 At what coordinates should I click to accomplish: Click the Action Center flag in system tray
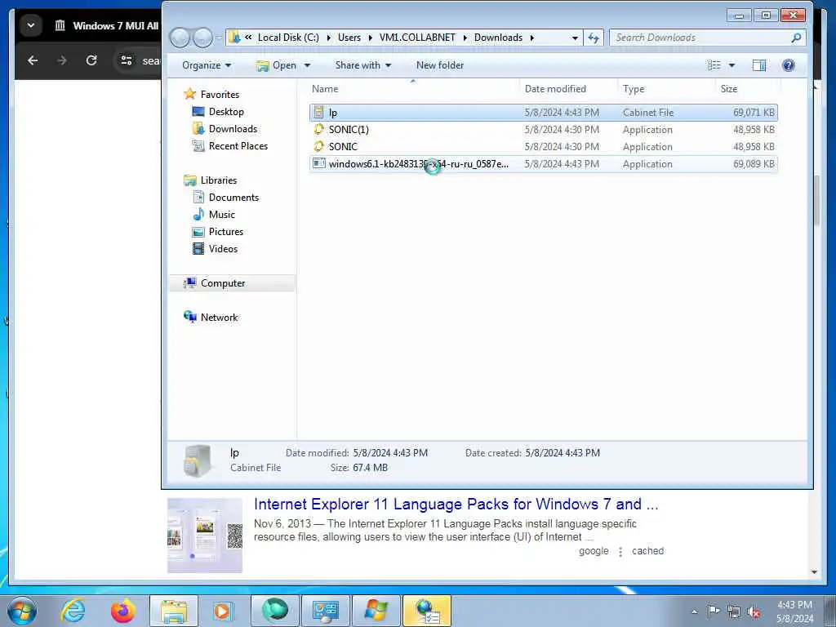(x=714, y=611)
